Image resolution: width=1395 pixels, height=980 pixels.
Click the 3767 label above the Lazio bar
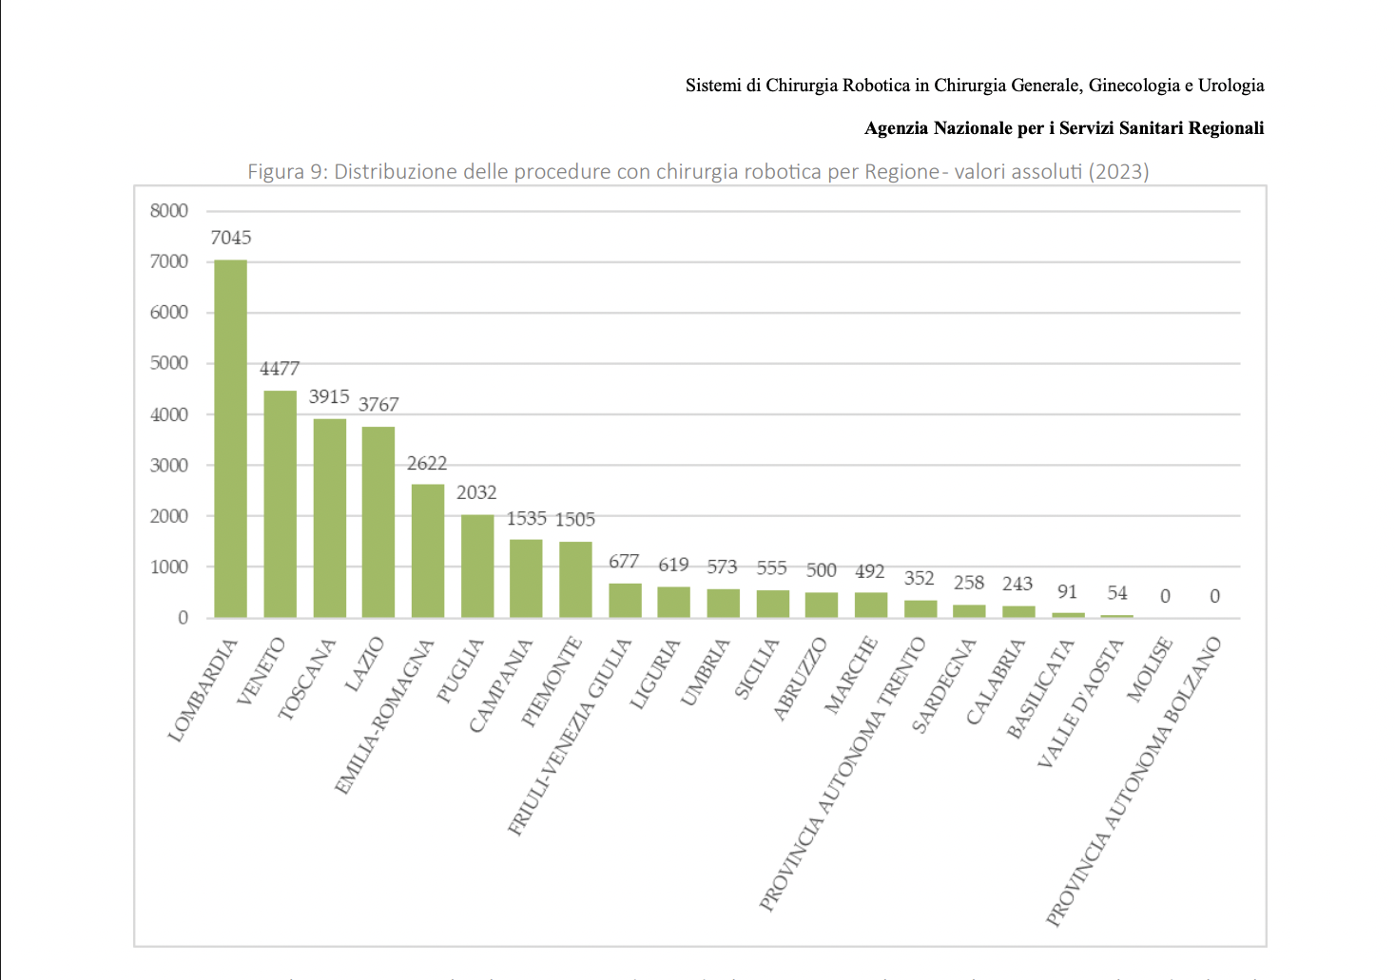click(x=378, y=405)
